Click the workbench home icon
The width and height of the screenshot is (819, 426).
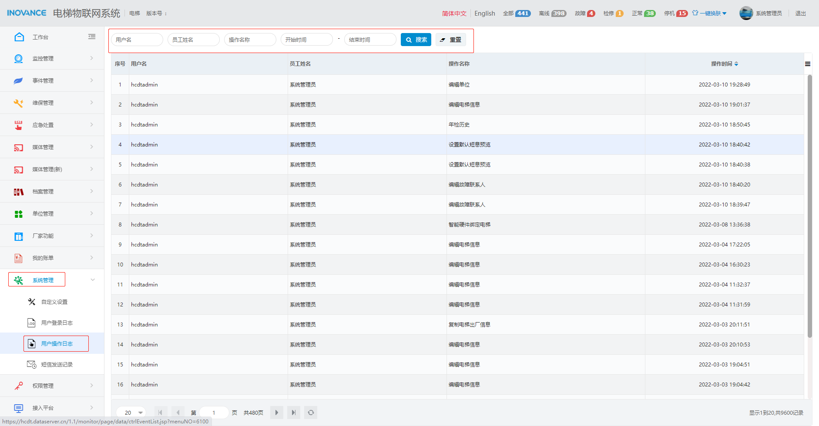point(19,37)
